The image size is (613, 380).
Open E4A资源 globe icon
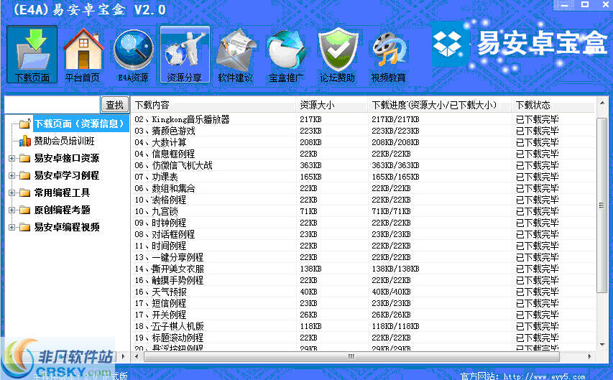coord(133,54)
